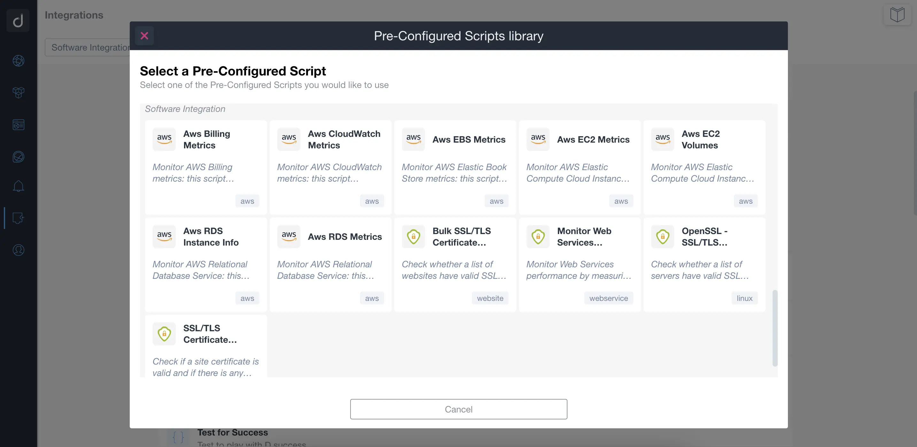917x447 pixels.
Task: Click the aws tag on Aws EBS Metrics
Action: [496, 201]
